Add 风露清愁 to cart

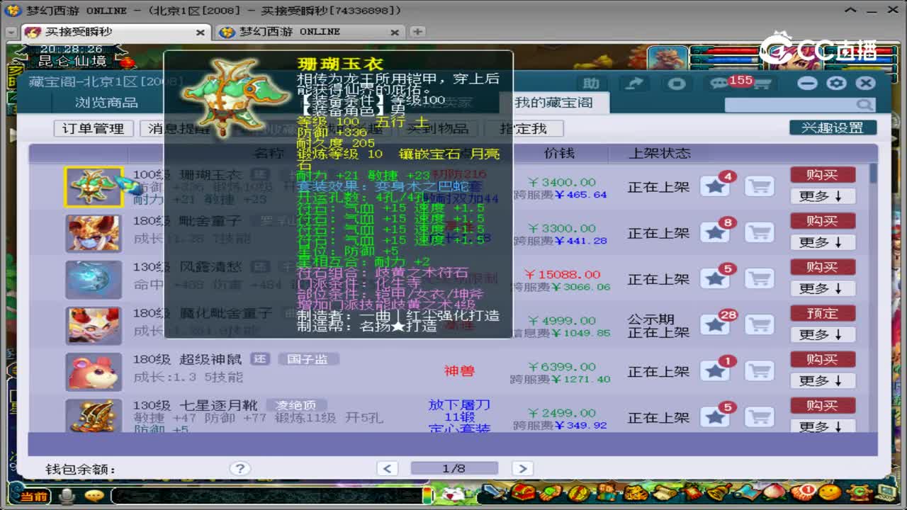[x=760, y=278]
